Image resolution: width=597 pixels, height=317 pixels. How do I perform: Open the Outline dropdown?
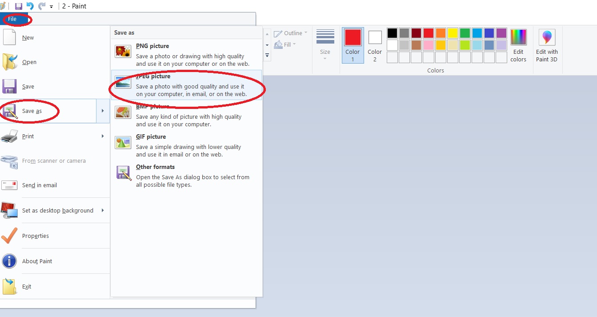click(x=291, y=33)
